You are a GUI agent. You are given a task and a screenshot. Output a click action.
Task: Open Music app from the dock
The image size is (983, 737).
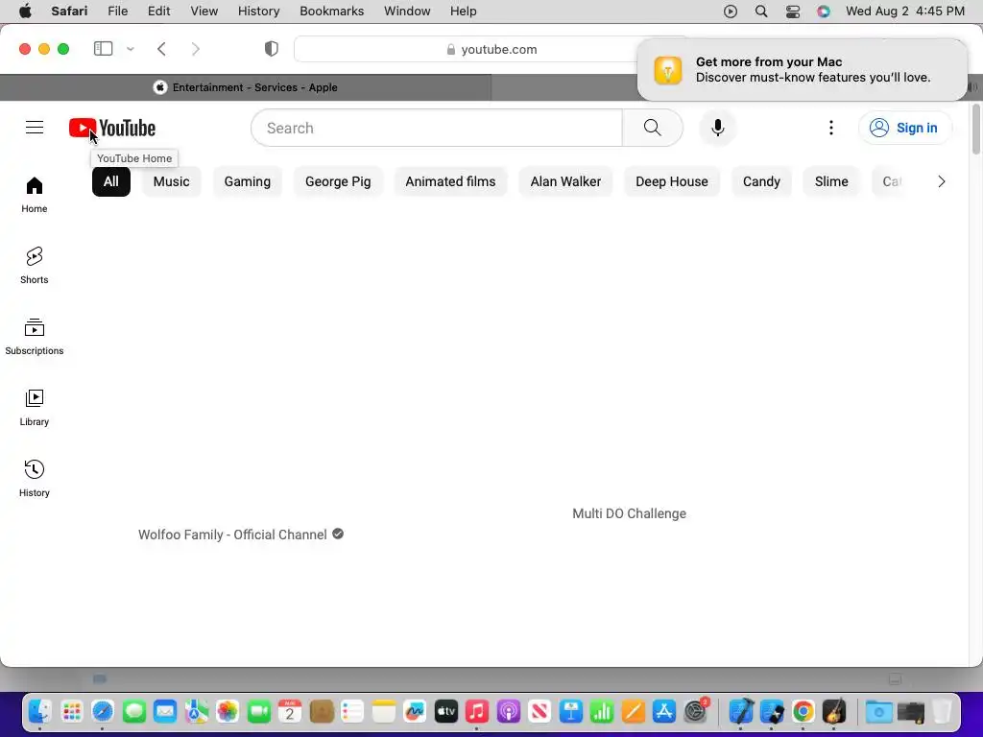pos(476,712)
